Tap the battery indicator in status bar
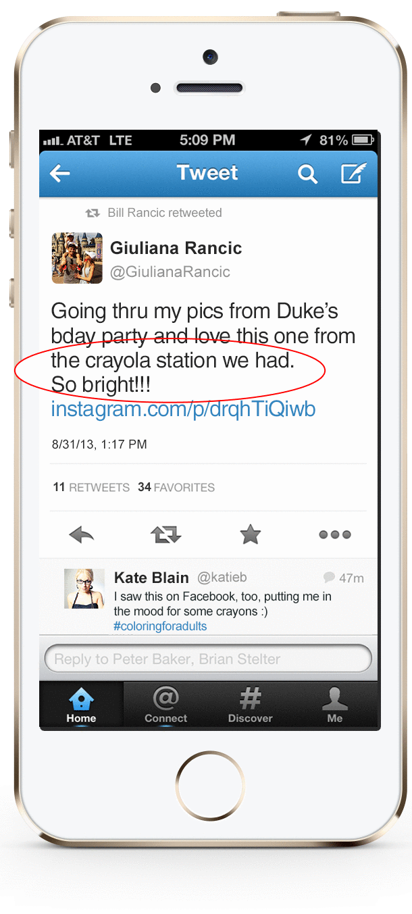The image size is (412, 914). 362,140
